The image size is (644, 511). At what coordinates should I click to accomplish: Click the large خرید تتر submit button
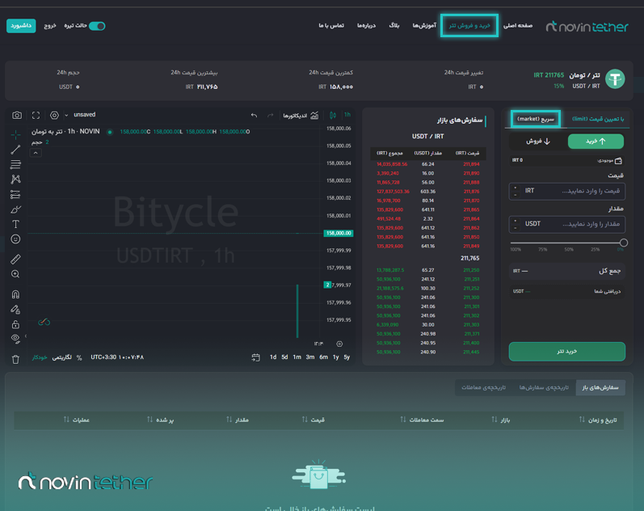pos(566,352)
